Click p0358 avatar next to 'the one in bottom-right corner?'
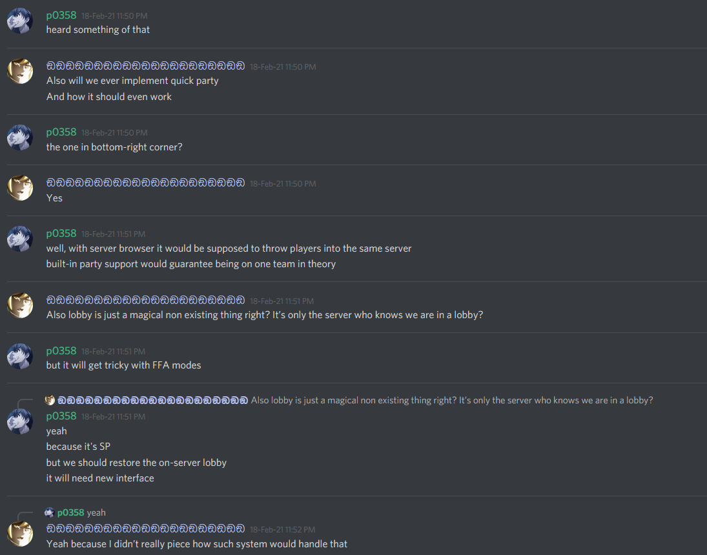This screenshot has height=555, width=707. pos(20,137)
